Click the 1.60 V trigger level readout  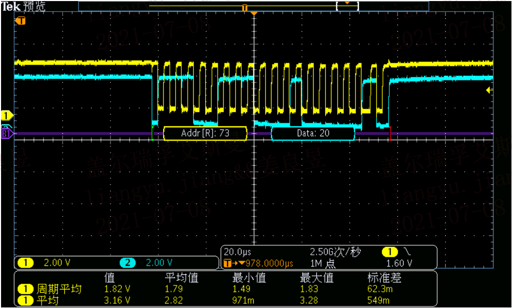click(x=399, y=263)
